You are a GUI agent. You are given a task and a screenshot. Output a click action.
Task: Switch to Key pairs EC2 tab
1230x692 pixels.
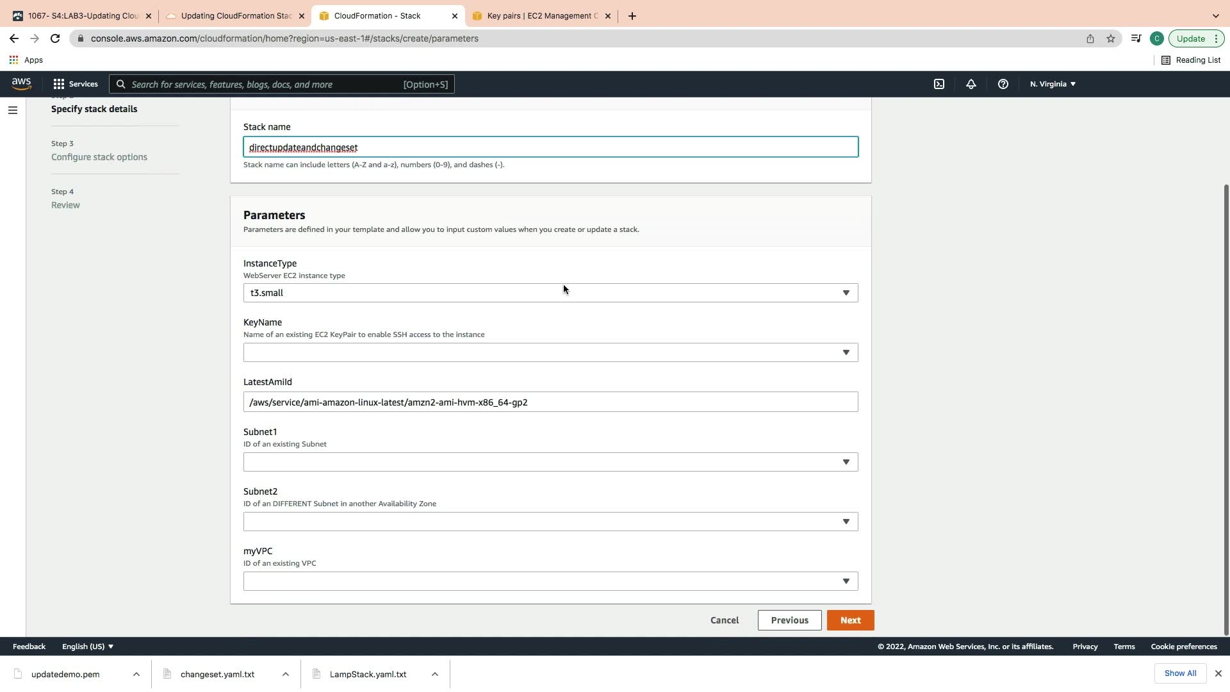point(541,16)
